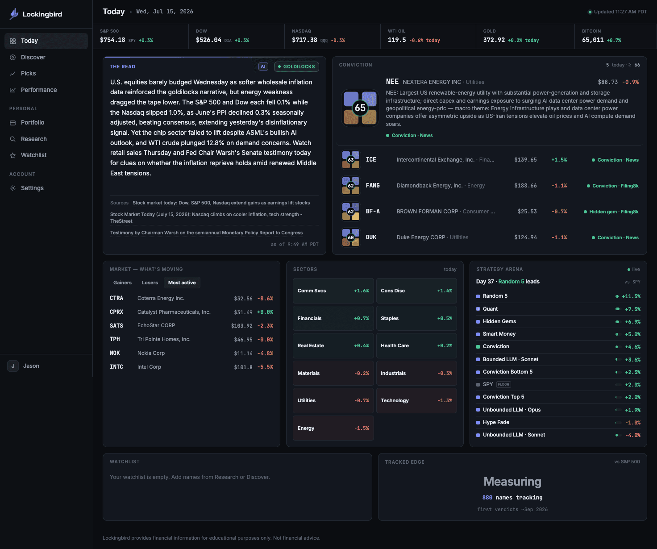Open the ICE Intercontinental Exchange row
Screen dimensions: 657x549
click(490, 160)
